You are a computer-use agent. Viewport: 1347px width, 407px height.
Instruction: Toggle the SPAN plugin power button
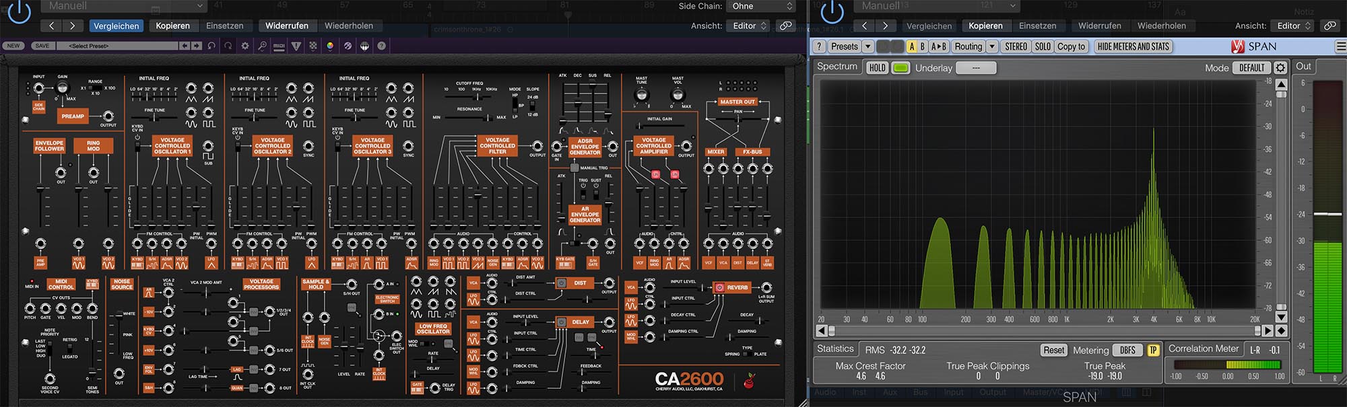coord(832,12)
